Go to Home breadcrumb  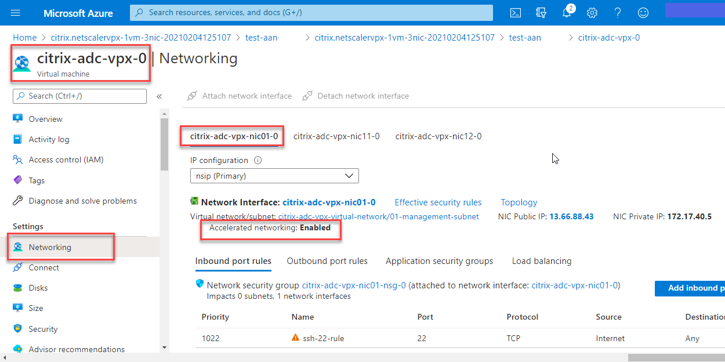(x=24, y=38)
